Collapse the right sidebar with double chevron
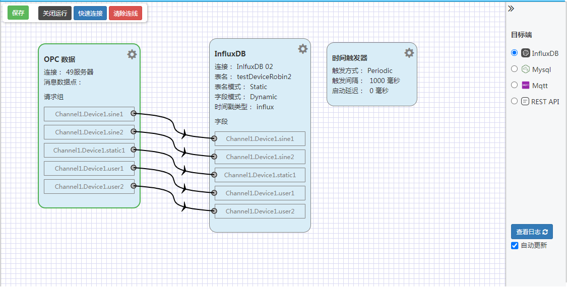 coord(511,9)
